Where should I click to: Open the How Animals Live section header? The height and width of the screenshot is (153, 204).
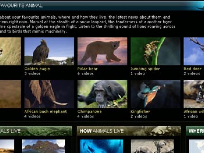129,131
